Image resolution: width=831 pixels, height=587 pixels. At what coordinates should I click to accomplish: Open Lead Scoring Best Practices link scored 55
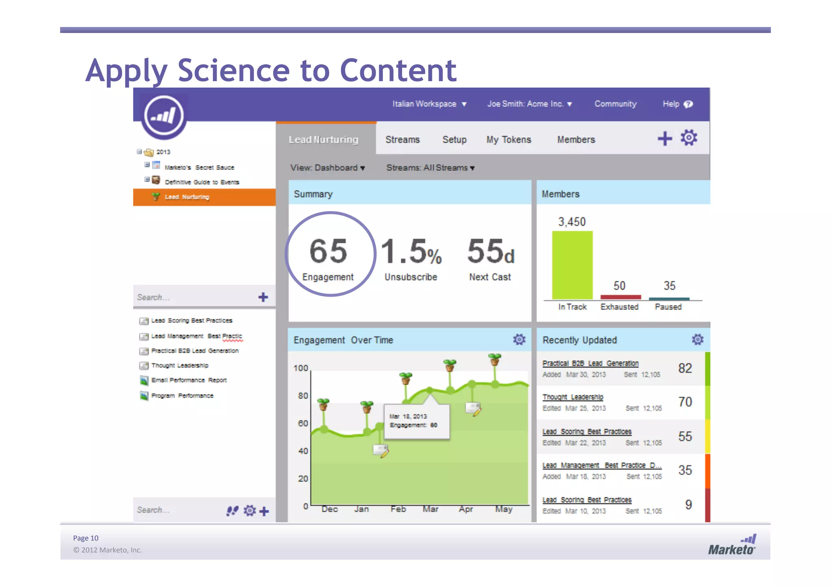click(587, 432)
